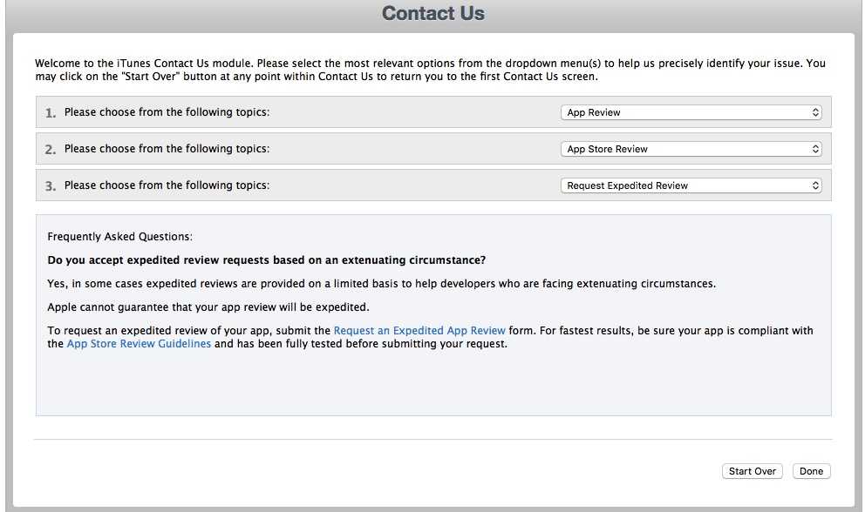Screen dimensions: 865x512
Task: Click the arrows icon on App Store Review selector
Action: pos(815,149)
